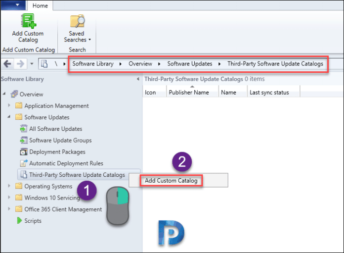The width and height of the screenshot is (344, 253).
Task: Expand the Windows 10 Servicing node
Action: [9, 197]
